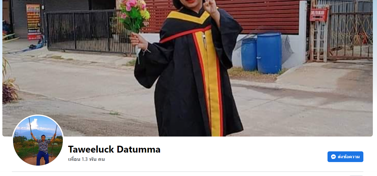Click the orange signboard at the cover photo's left
This screenshot has height=176, width=377.
click(33, 22)
